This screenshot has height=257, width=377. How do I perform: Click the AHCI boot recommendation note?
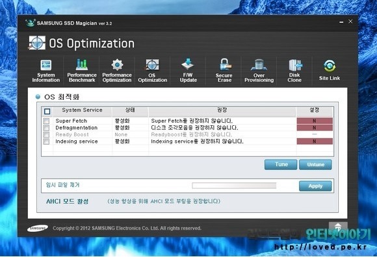164,201
